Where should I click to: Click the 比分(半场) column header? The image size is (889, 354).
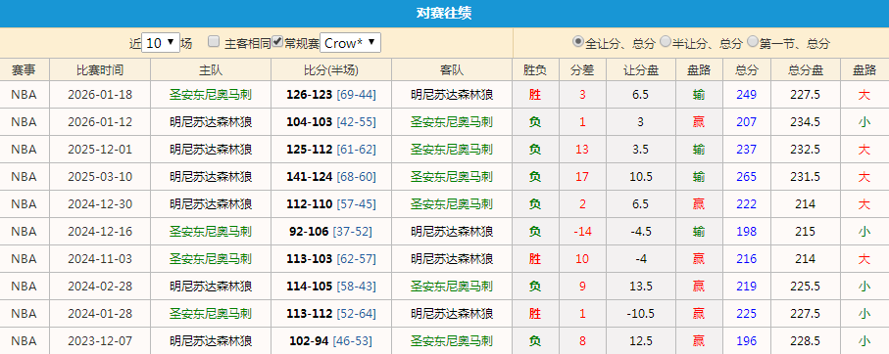(x=331, y=70)
